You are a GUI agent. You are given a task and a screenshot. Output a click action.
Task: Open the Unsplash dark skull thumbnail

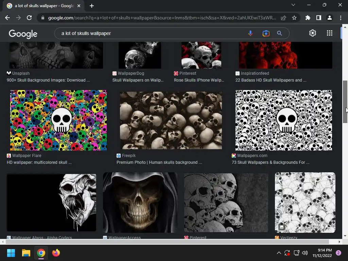point(56,55)
